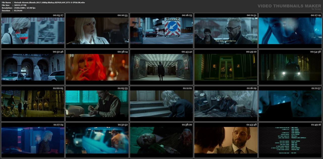
Task: Open the red-lit smoking thumbnail 00:38:14
Action: click(97, 67)
